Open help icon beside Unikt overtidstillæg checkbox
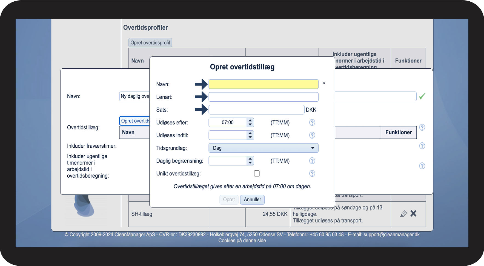 (x=312, y=173)
